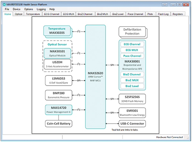Click the USB-C Connector block
This screenshot has height=142, width=192.
[x=132, y=124]
